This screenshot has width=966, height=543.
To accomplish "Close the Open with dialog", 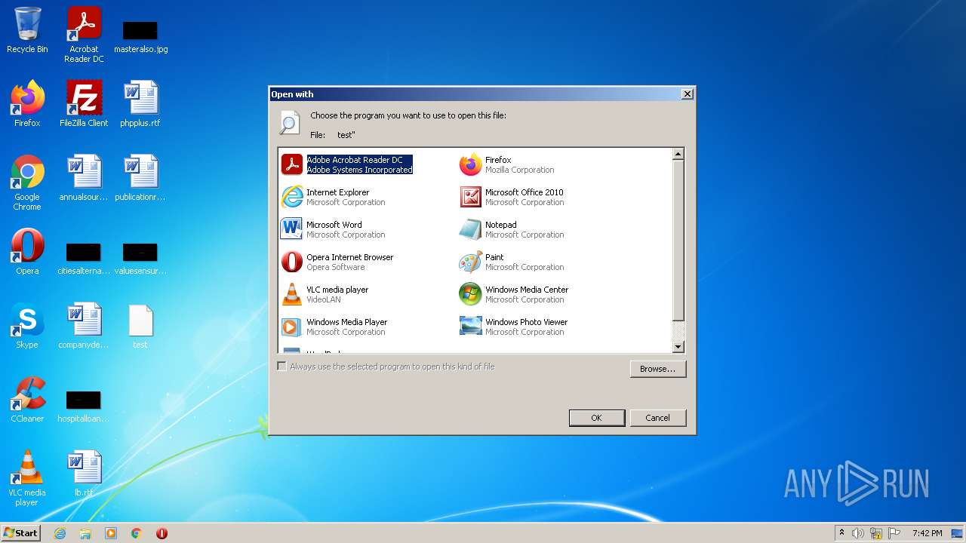I will click(x=687, y=94).
